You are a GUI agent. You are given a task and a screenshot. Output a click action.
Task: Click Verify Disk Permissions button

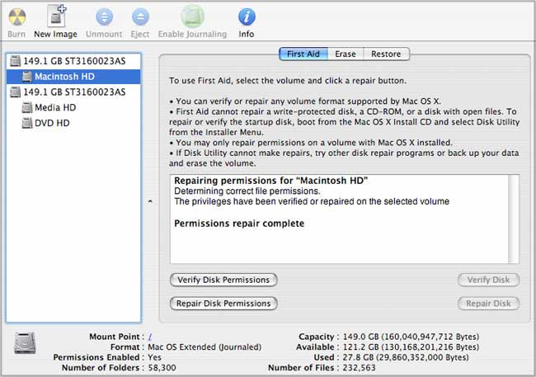[223, 280]
